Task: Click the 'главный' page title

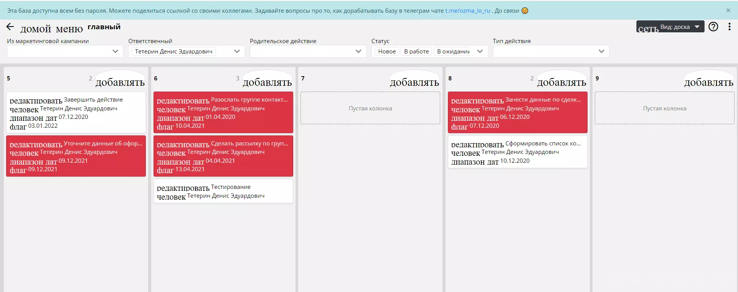Action: coord(104,27)
